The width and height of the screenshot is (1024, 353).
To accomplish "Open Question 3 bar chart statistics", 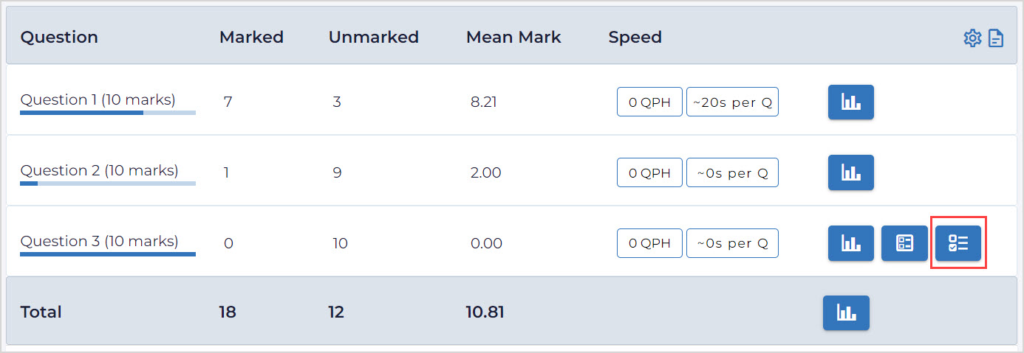I will 850,243.
